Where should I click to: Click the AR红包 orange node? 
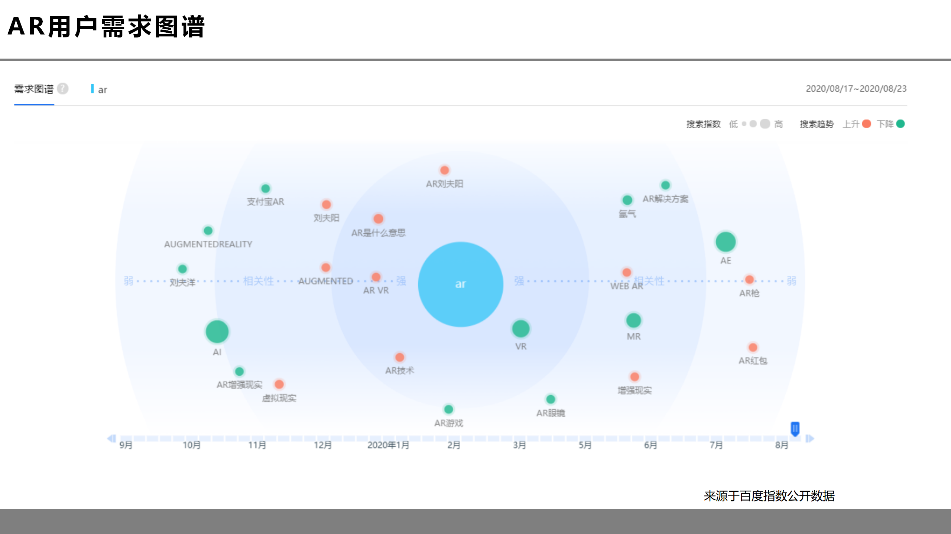(753, 347)
